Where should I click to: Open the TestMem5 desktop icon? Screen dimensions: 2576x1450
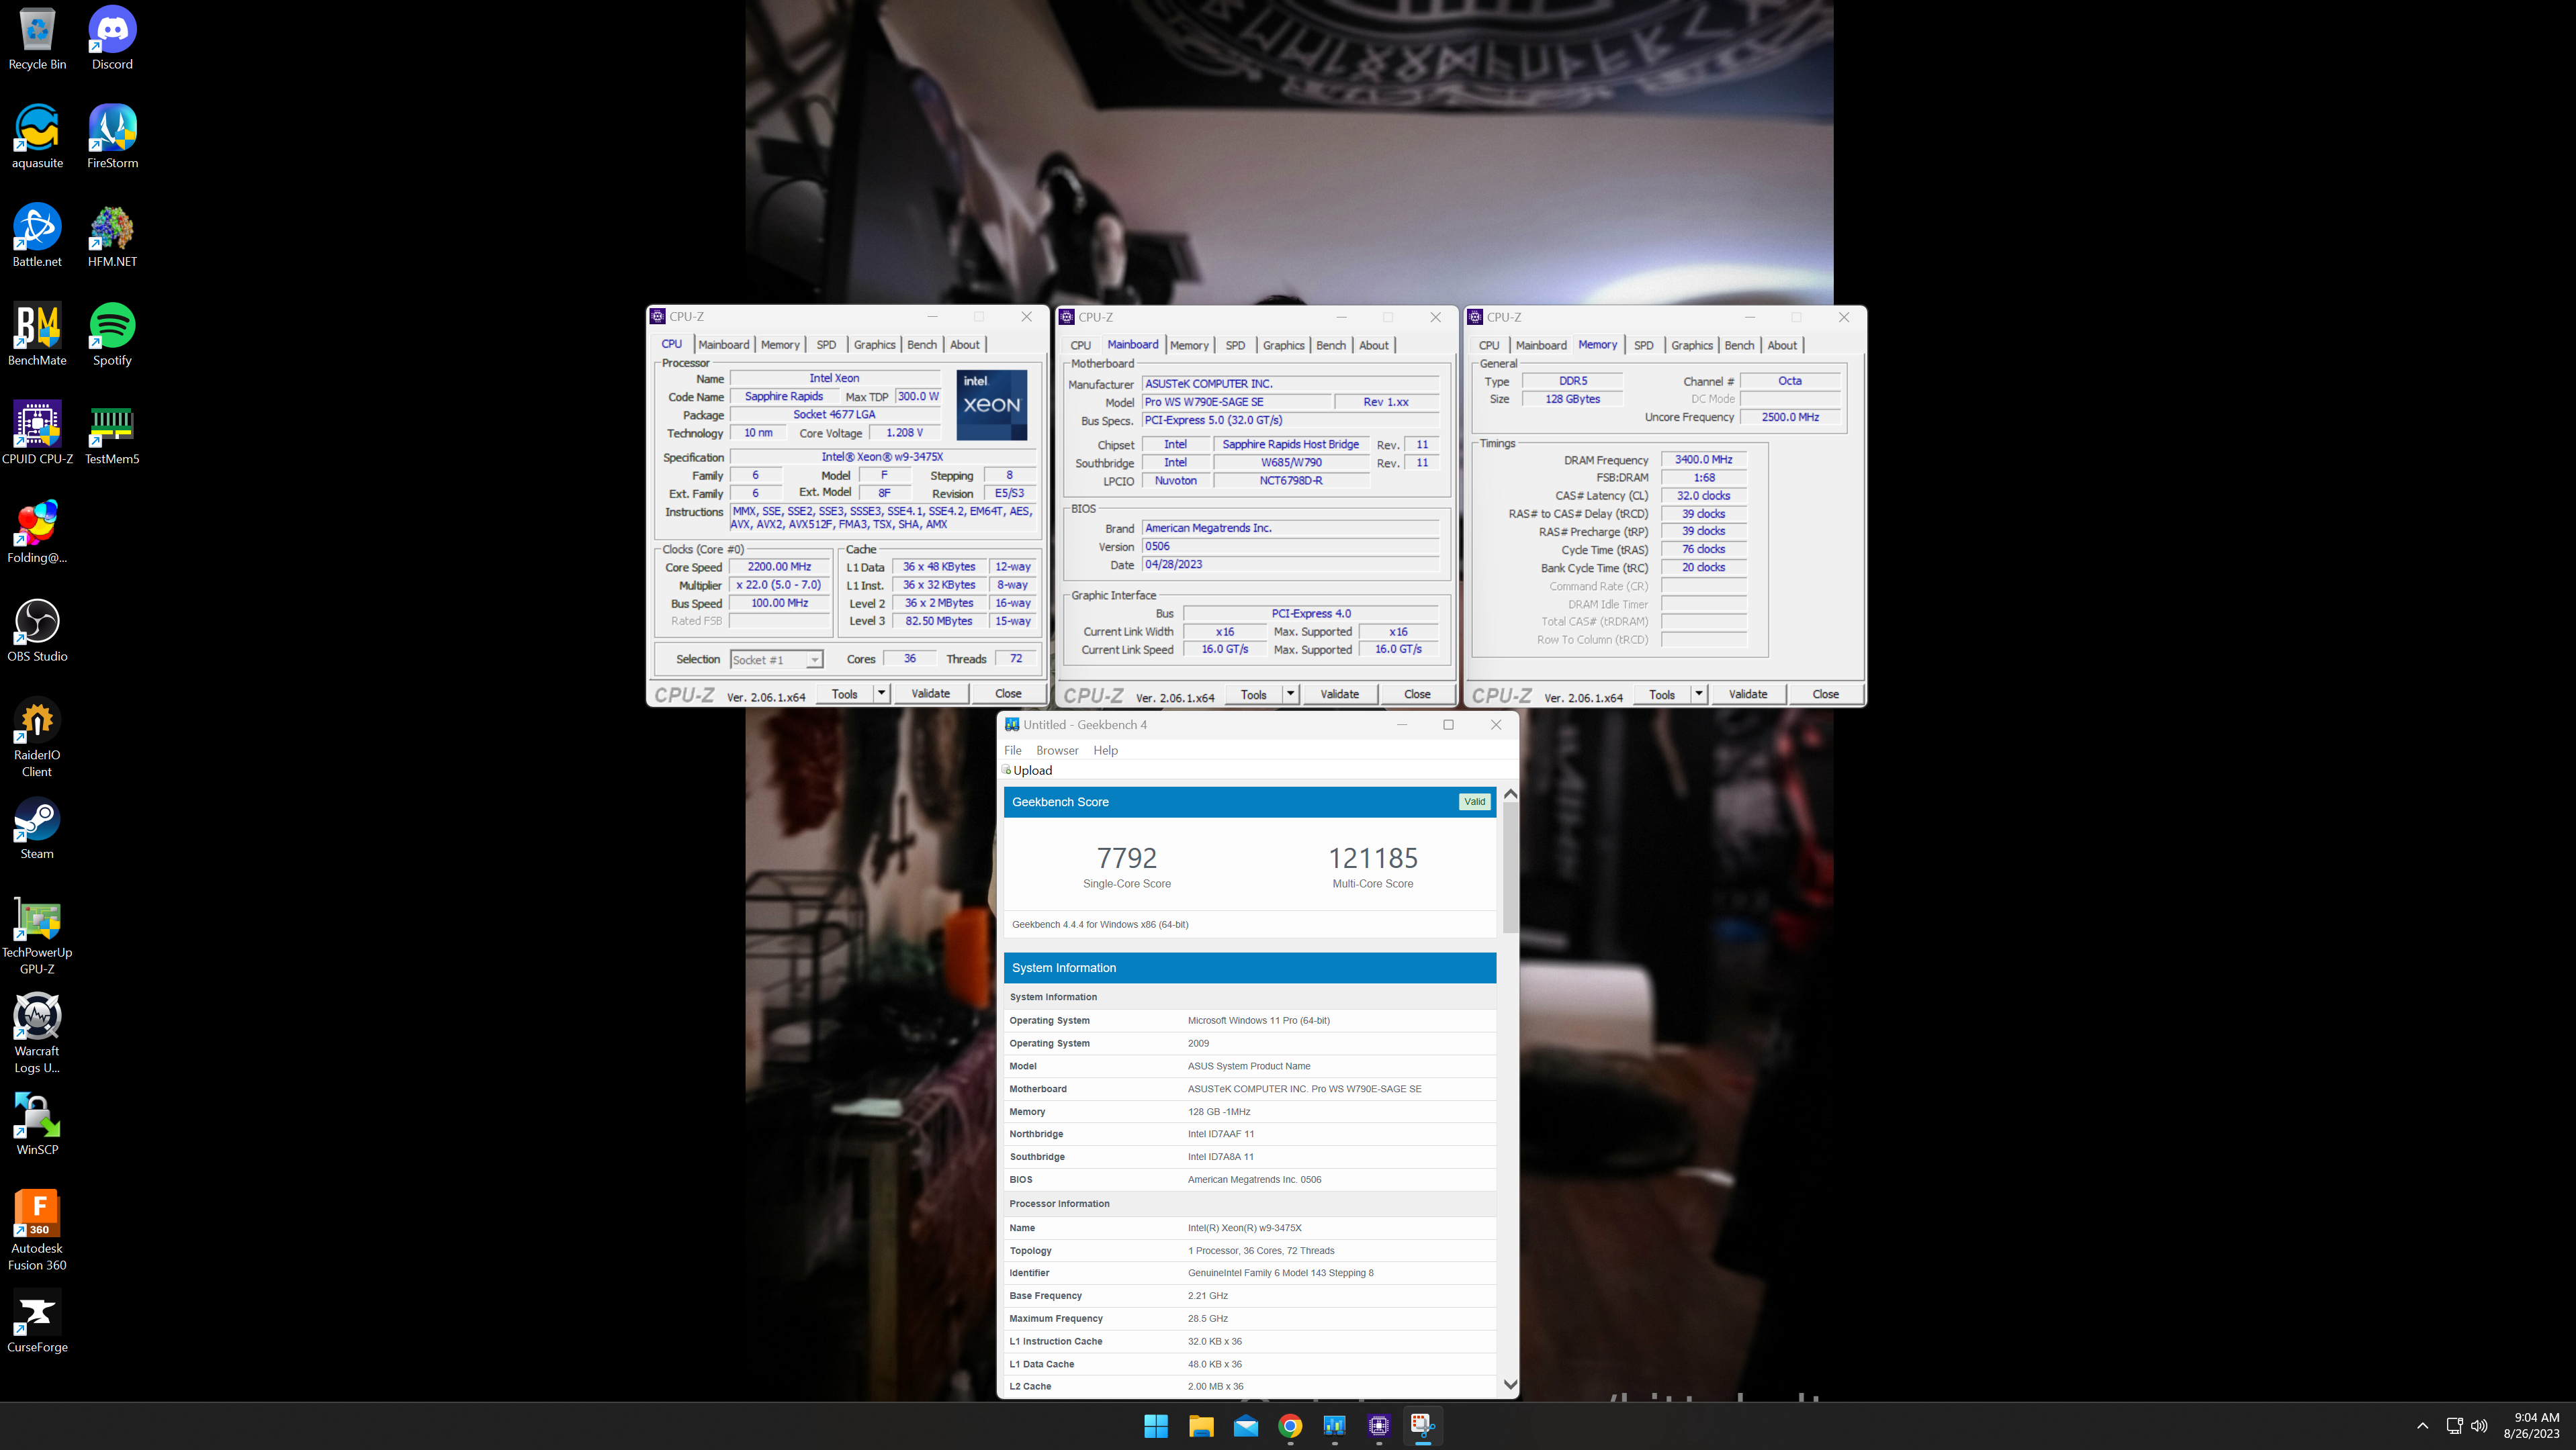click(x=112, y=433)
